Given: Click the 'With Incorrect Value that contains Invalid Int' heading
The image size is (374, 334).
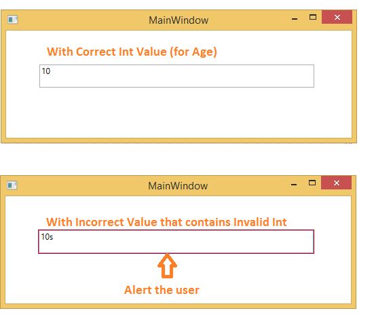Looking at the screenshot, I should point(166,222).
